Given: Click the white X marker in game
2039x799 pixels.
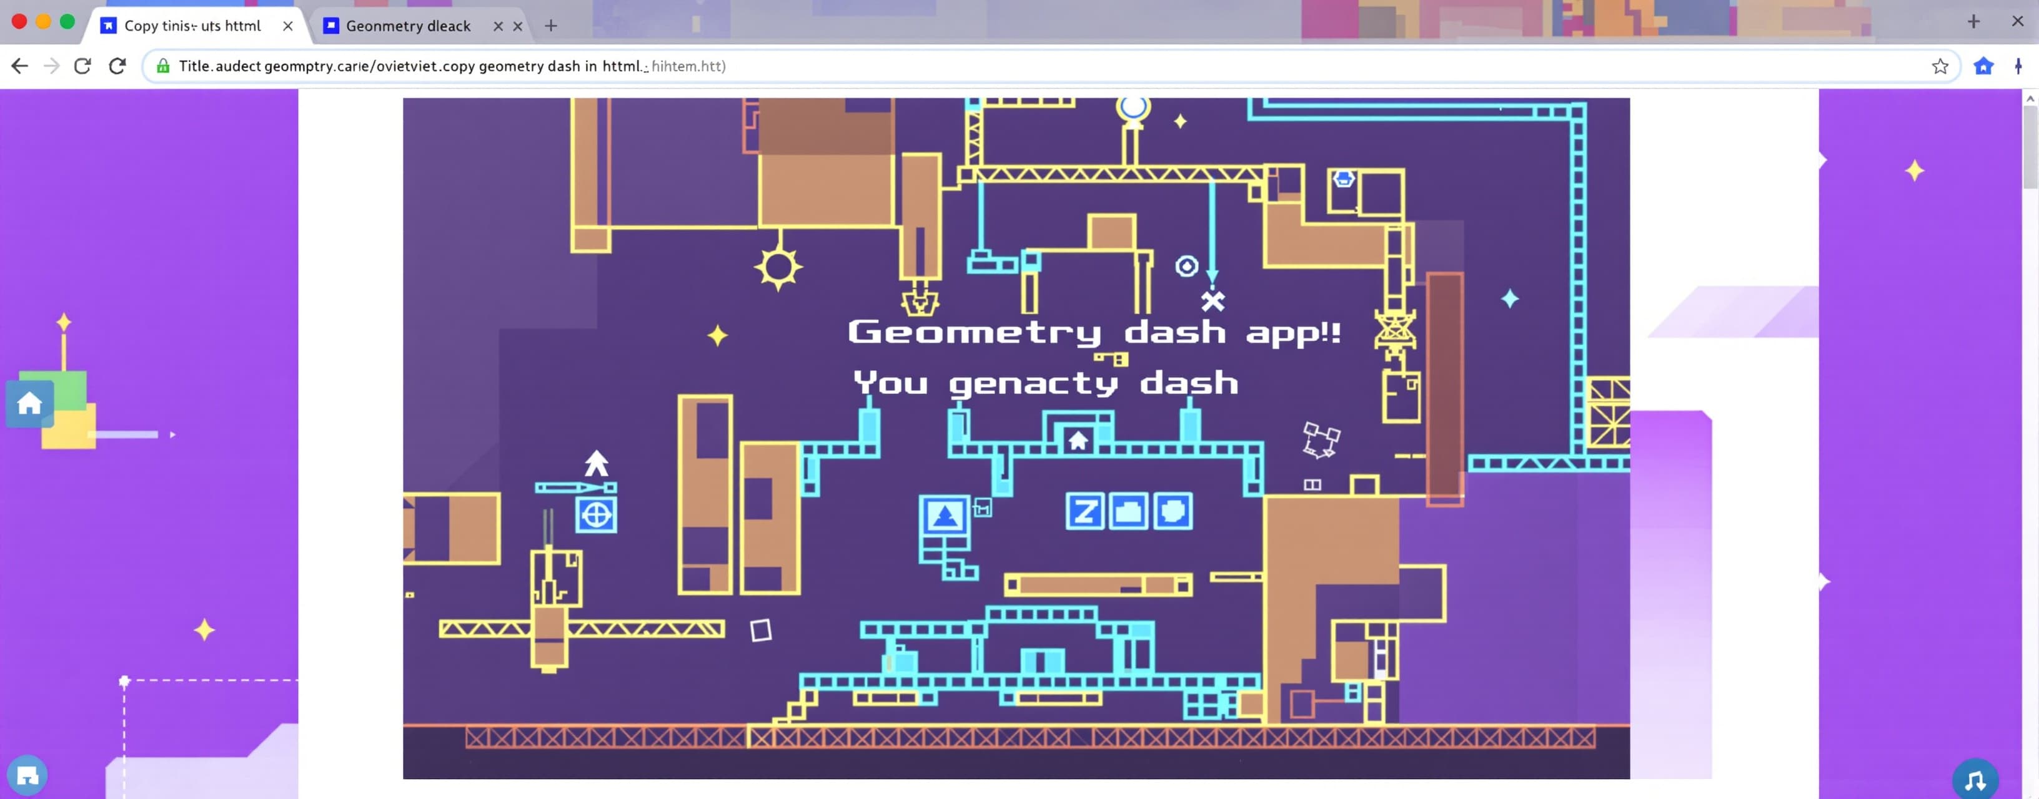Looking at the screenshot, I should [x=1213, y=301].
